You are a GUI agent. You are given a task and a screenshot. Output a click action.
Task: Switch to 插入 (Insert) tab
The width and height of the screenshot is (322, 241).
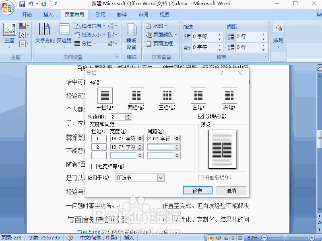click(x=48, y=15)
